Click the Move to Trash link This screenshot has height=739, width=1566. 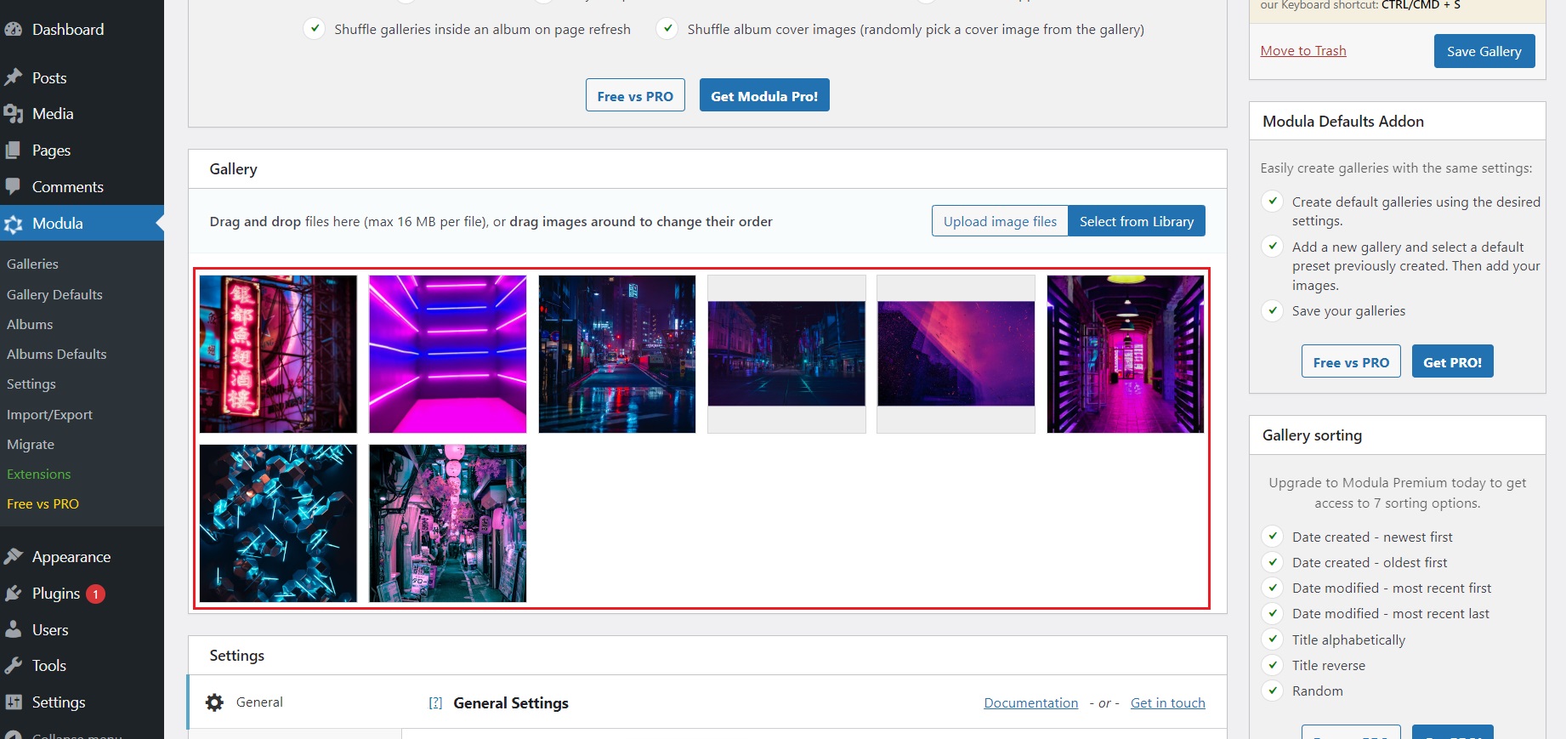click(x=1302, y=51)
